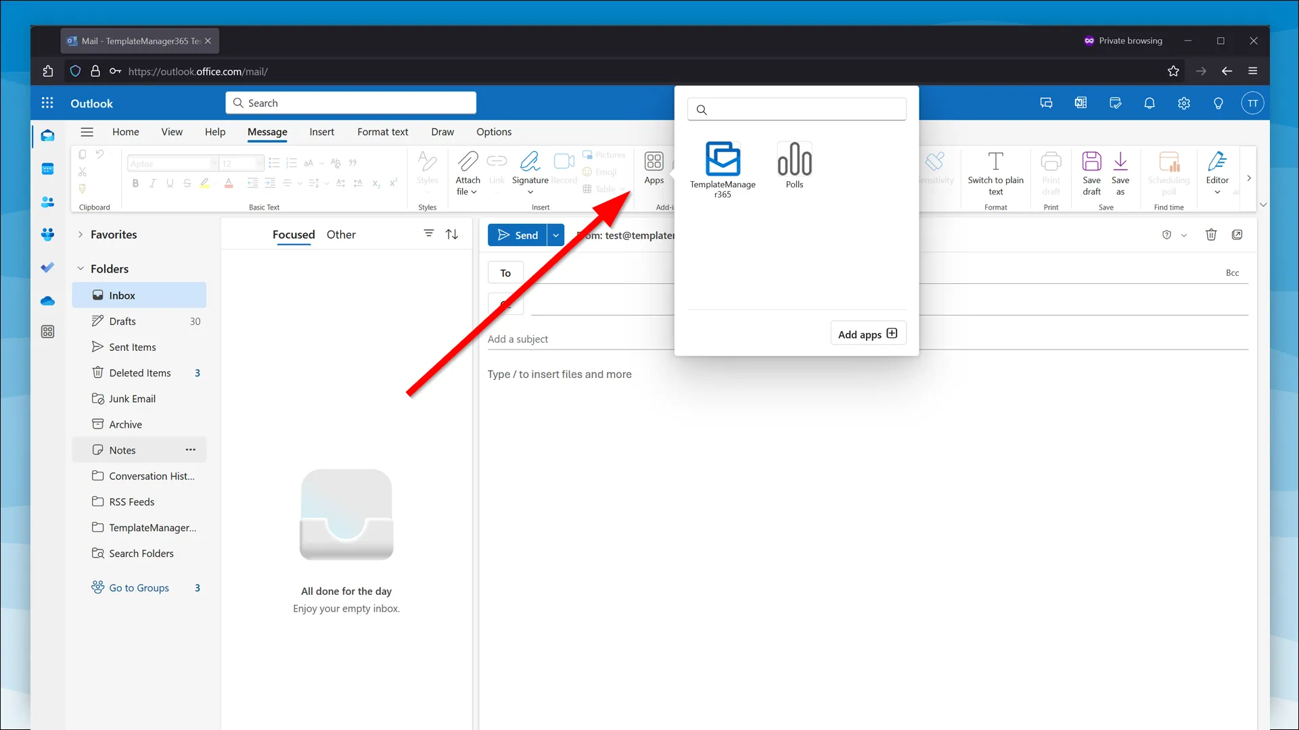
Task: Open OneDrive from the left sidebar
Action: point(47,301)
